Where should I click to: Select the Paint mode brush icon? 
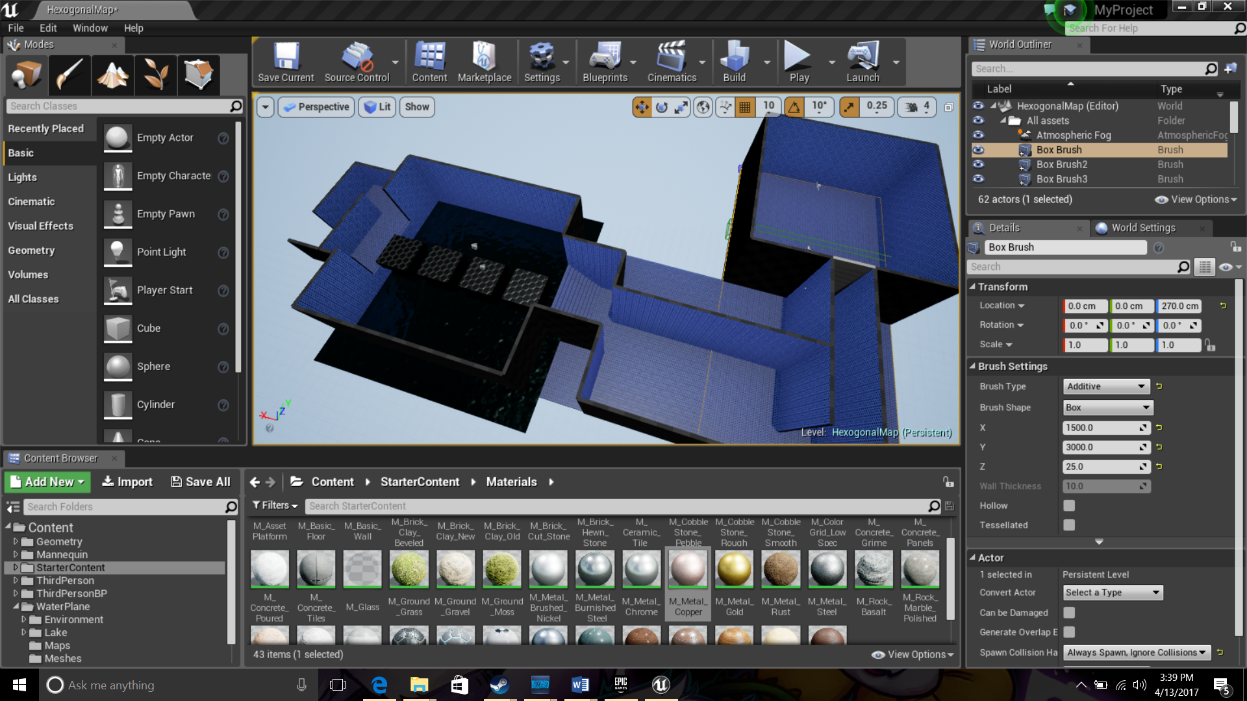point(69,75)
